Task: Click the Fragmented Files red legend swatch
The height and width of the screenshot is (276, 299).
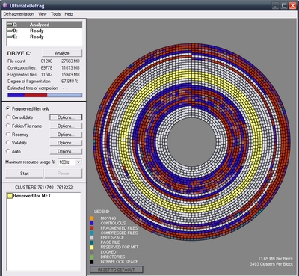Action: 92,228
